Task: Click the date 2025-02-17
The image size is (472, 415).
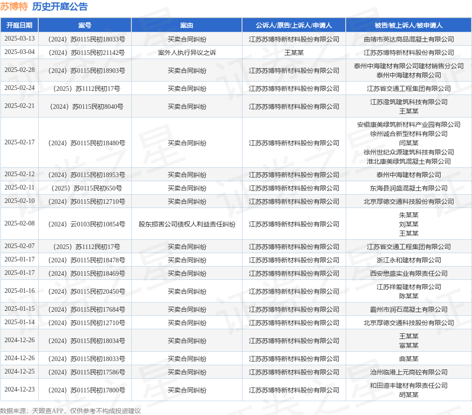Action: 19,142
